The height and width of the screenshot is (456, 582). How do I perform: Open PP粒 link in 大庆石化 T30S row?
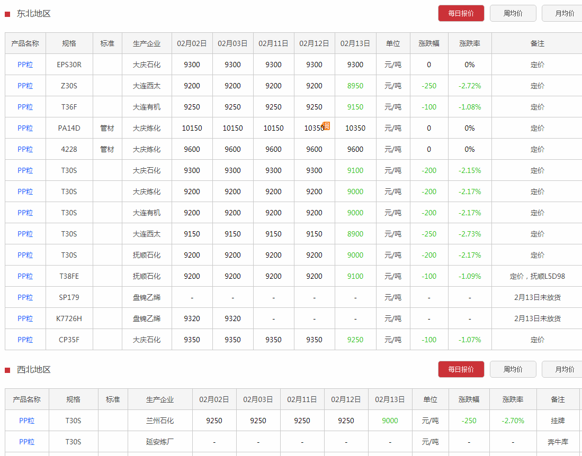[25, 170]
